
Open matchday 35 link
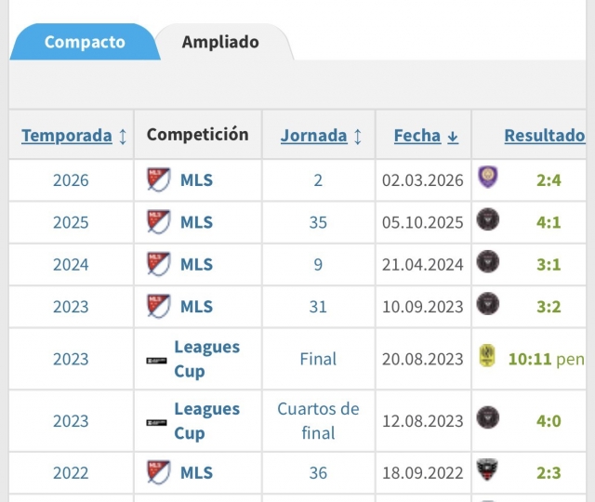pos(318,222)
